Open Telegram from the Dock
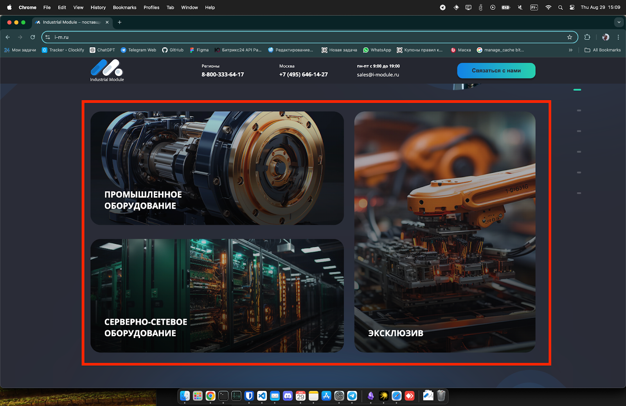Screen dimensions: 626x406 point(352,396)
